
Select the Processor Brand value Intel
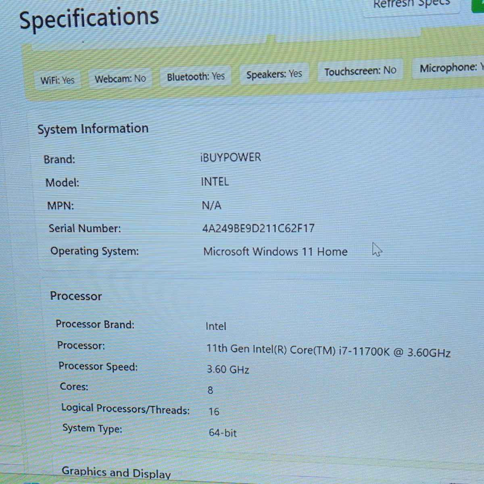(x=216, y=326)
